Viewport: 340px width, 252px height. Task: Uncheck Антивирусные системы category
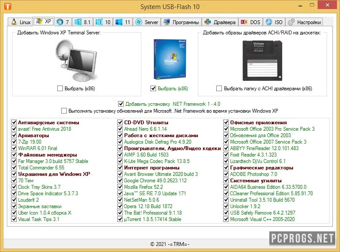pos(14,123)
